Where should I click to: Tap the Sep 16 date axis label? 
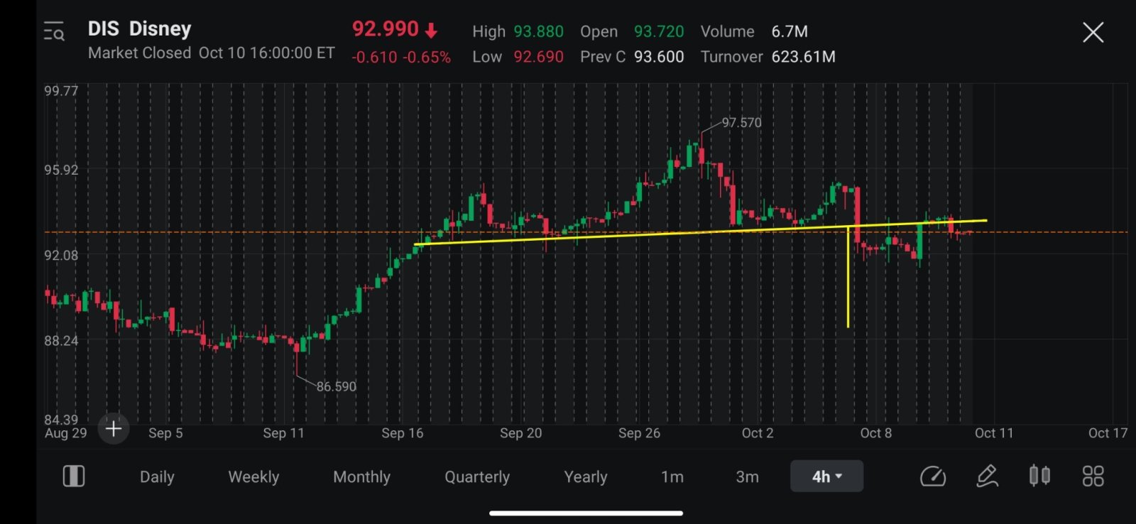[x=402, y=433]
